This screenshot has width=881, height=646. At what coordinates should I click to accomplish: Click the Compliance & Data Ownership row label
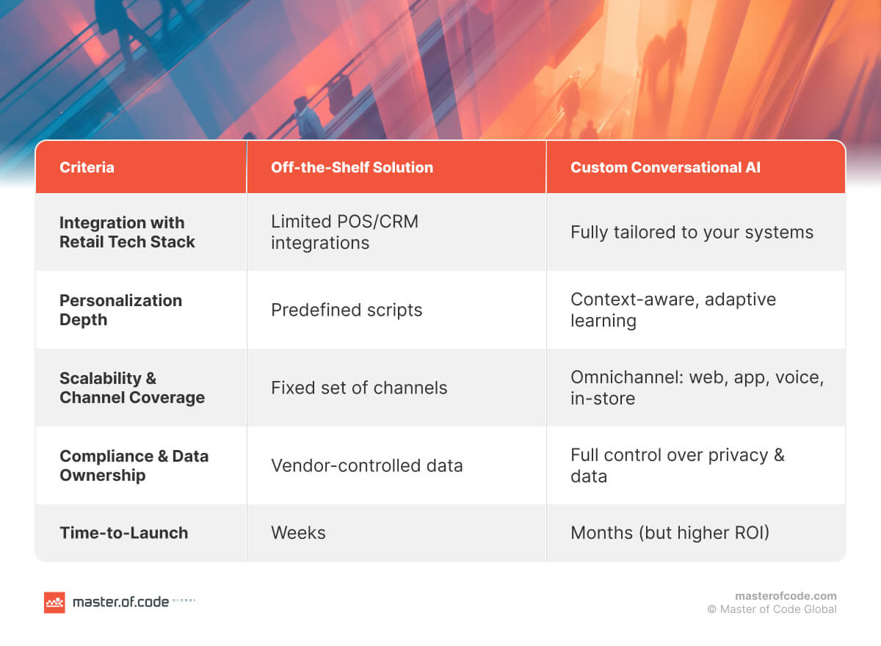point(134,465)
